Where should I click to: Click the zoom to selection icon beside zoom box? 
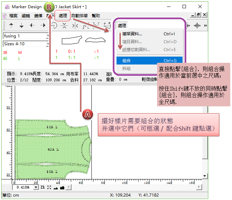click(x=43, y=187)
